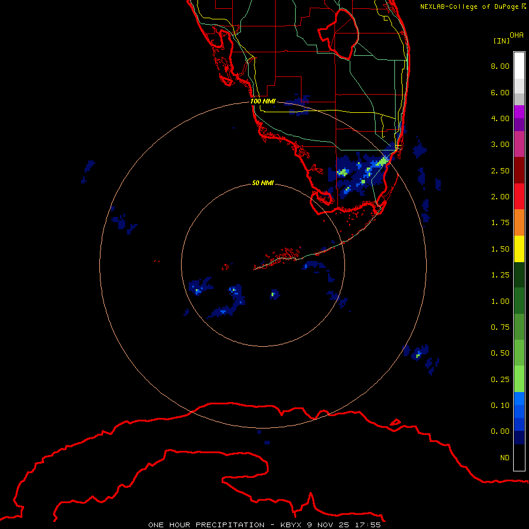The width and height of the screenshot is (529, 529).
Task: Select the 3.00 legend value
Action: pyautogui.click(x=500, y=145)
